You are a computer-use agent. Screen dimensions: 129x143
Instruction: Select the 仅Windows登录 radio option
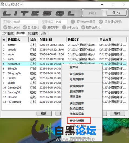click(83, 22)
